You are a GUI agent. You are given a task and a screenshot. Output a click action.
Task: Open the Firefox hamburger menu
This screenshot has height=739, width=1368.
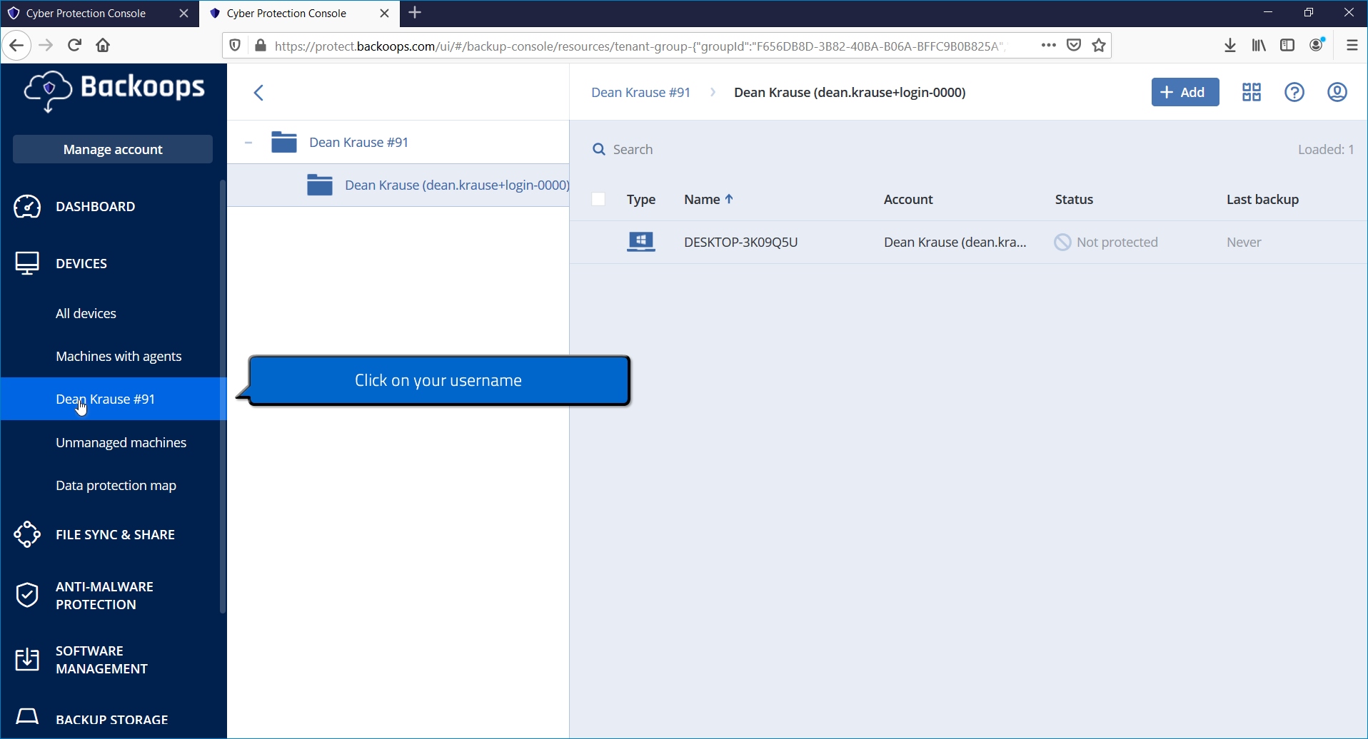pos(1352,45)
